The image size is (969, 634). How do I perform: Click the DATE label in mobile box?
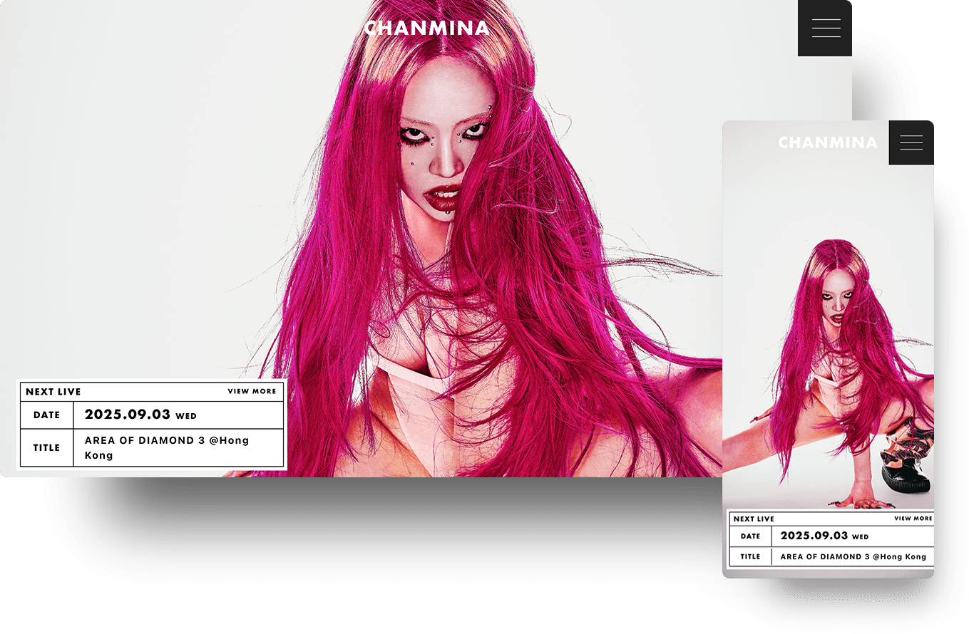750,536
